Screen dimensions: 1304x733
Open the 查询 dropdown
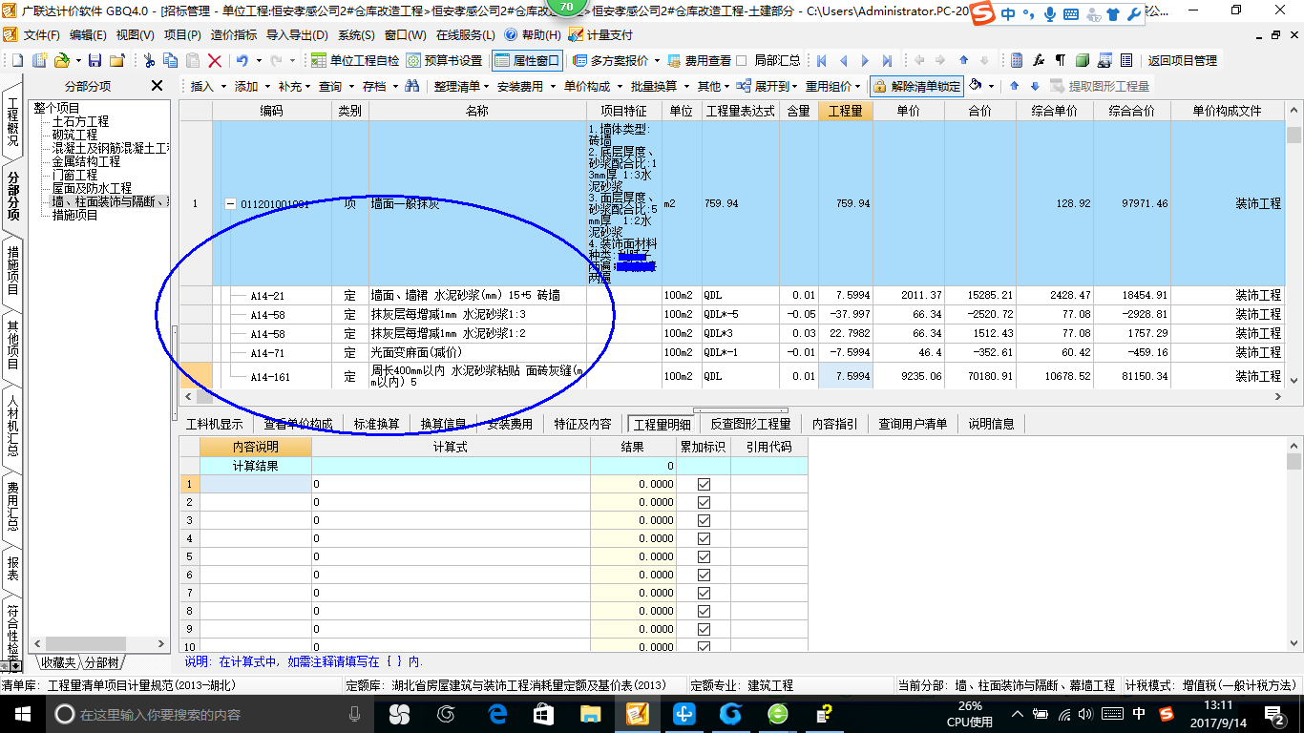[336, 86]
